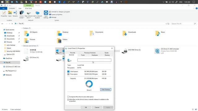Click Network in the navigation pane
This screenshot has height=111, width=198.
[8, 75]
